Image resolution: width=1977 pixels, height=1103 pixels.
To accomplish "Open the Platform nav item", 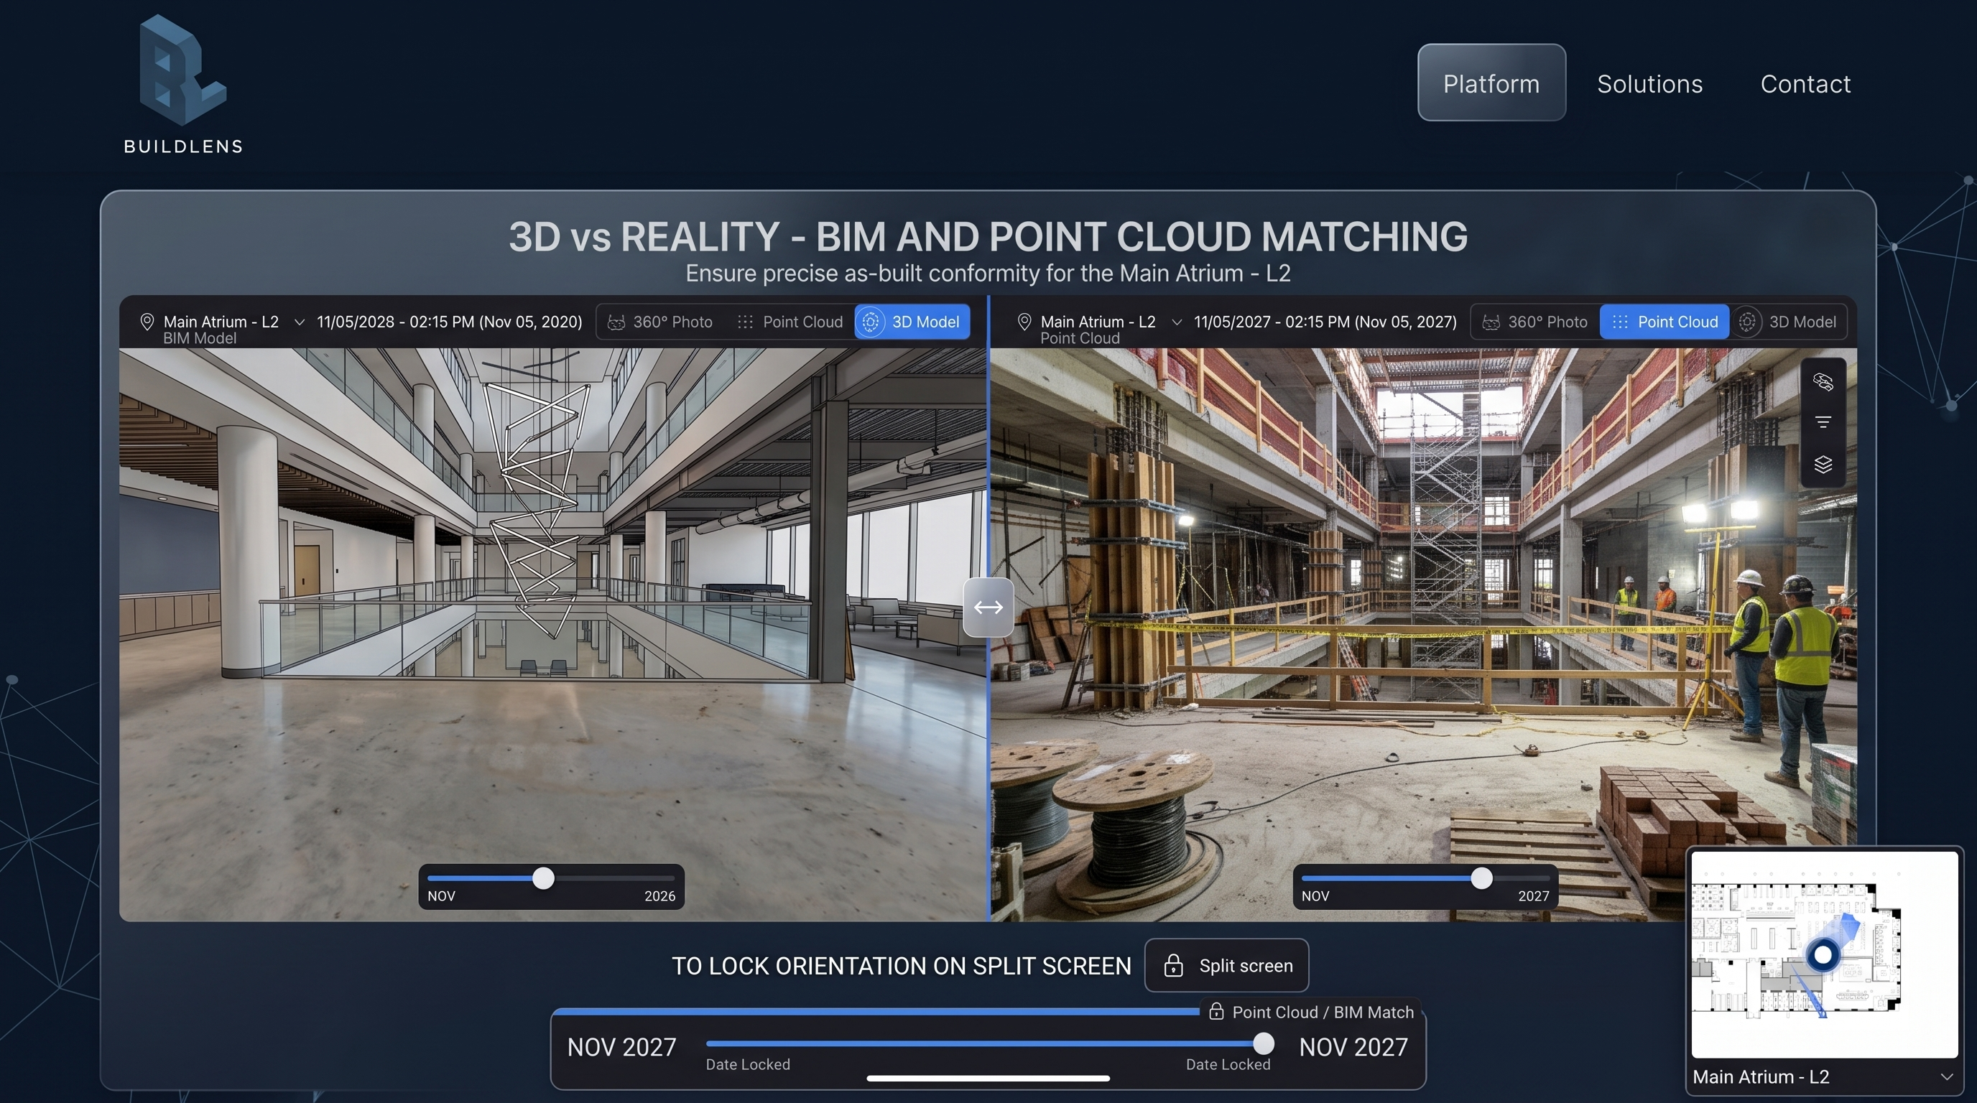I will (x=1491, y=83).
